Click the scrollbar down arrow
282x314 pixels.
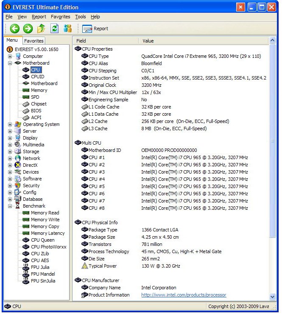coord(272,297)
